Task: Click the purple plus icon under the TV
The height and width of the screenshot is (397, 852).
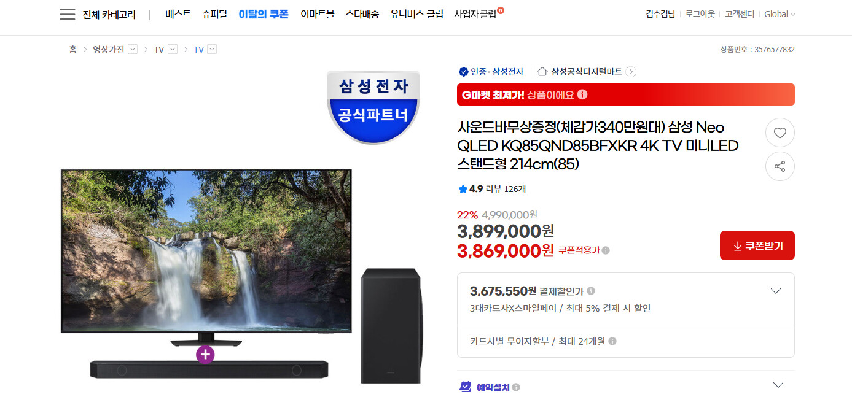Action: (x=205, y=354)
